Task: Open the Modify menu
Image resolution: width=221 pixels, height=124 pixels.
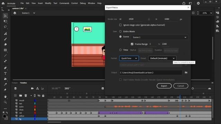Action: click(48, 3)
